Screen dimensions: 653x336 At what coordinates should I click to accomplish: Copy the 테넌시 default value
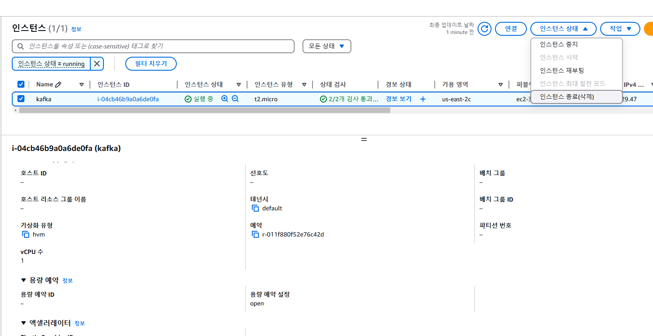point(255,209)
